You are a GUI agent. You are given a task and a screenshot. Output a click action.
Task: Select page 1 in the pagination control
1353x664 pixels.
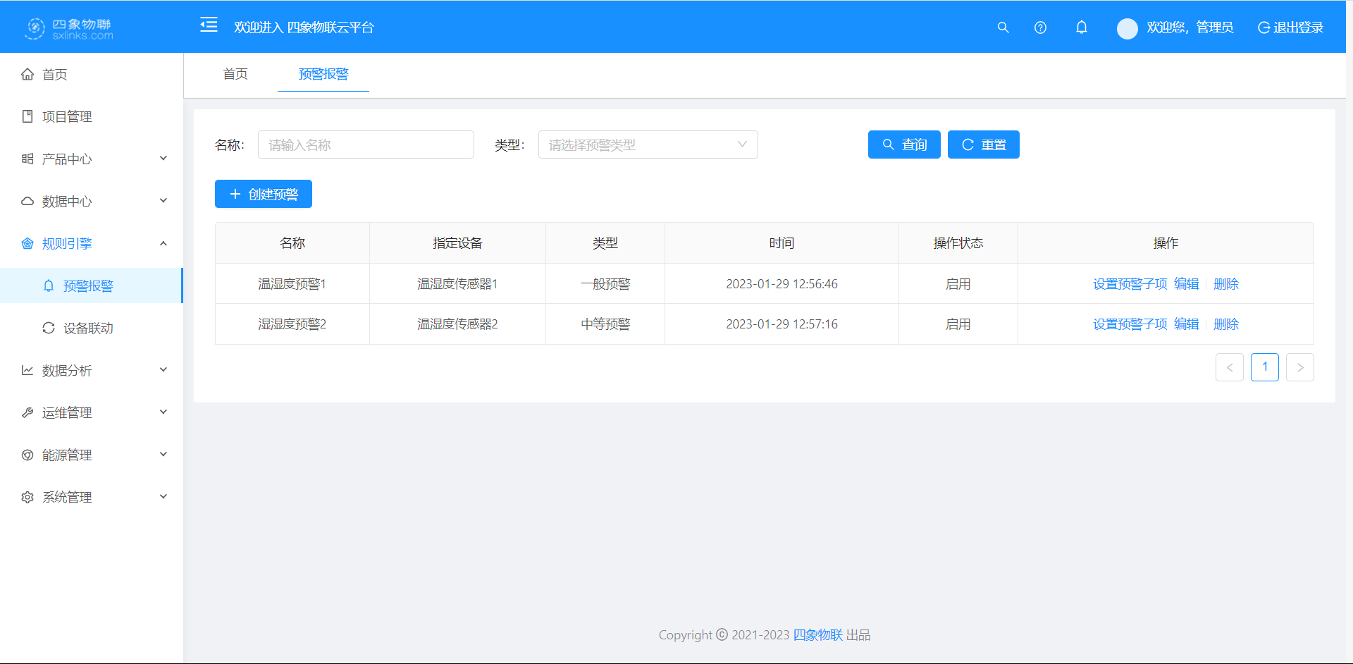tap(1265, 367)
